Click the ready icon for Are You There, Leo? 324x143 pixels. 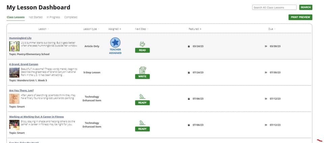coord(142,96)
